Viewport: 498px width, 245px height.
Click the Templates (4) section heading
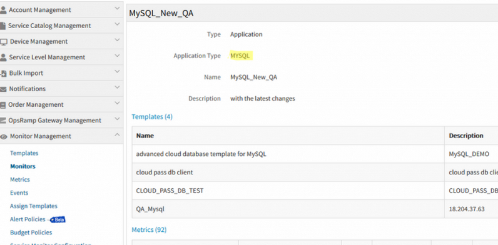tap(152, 117)
